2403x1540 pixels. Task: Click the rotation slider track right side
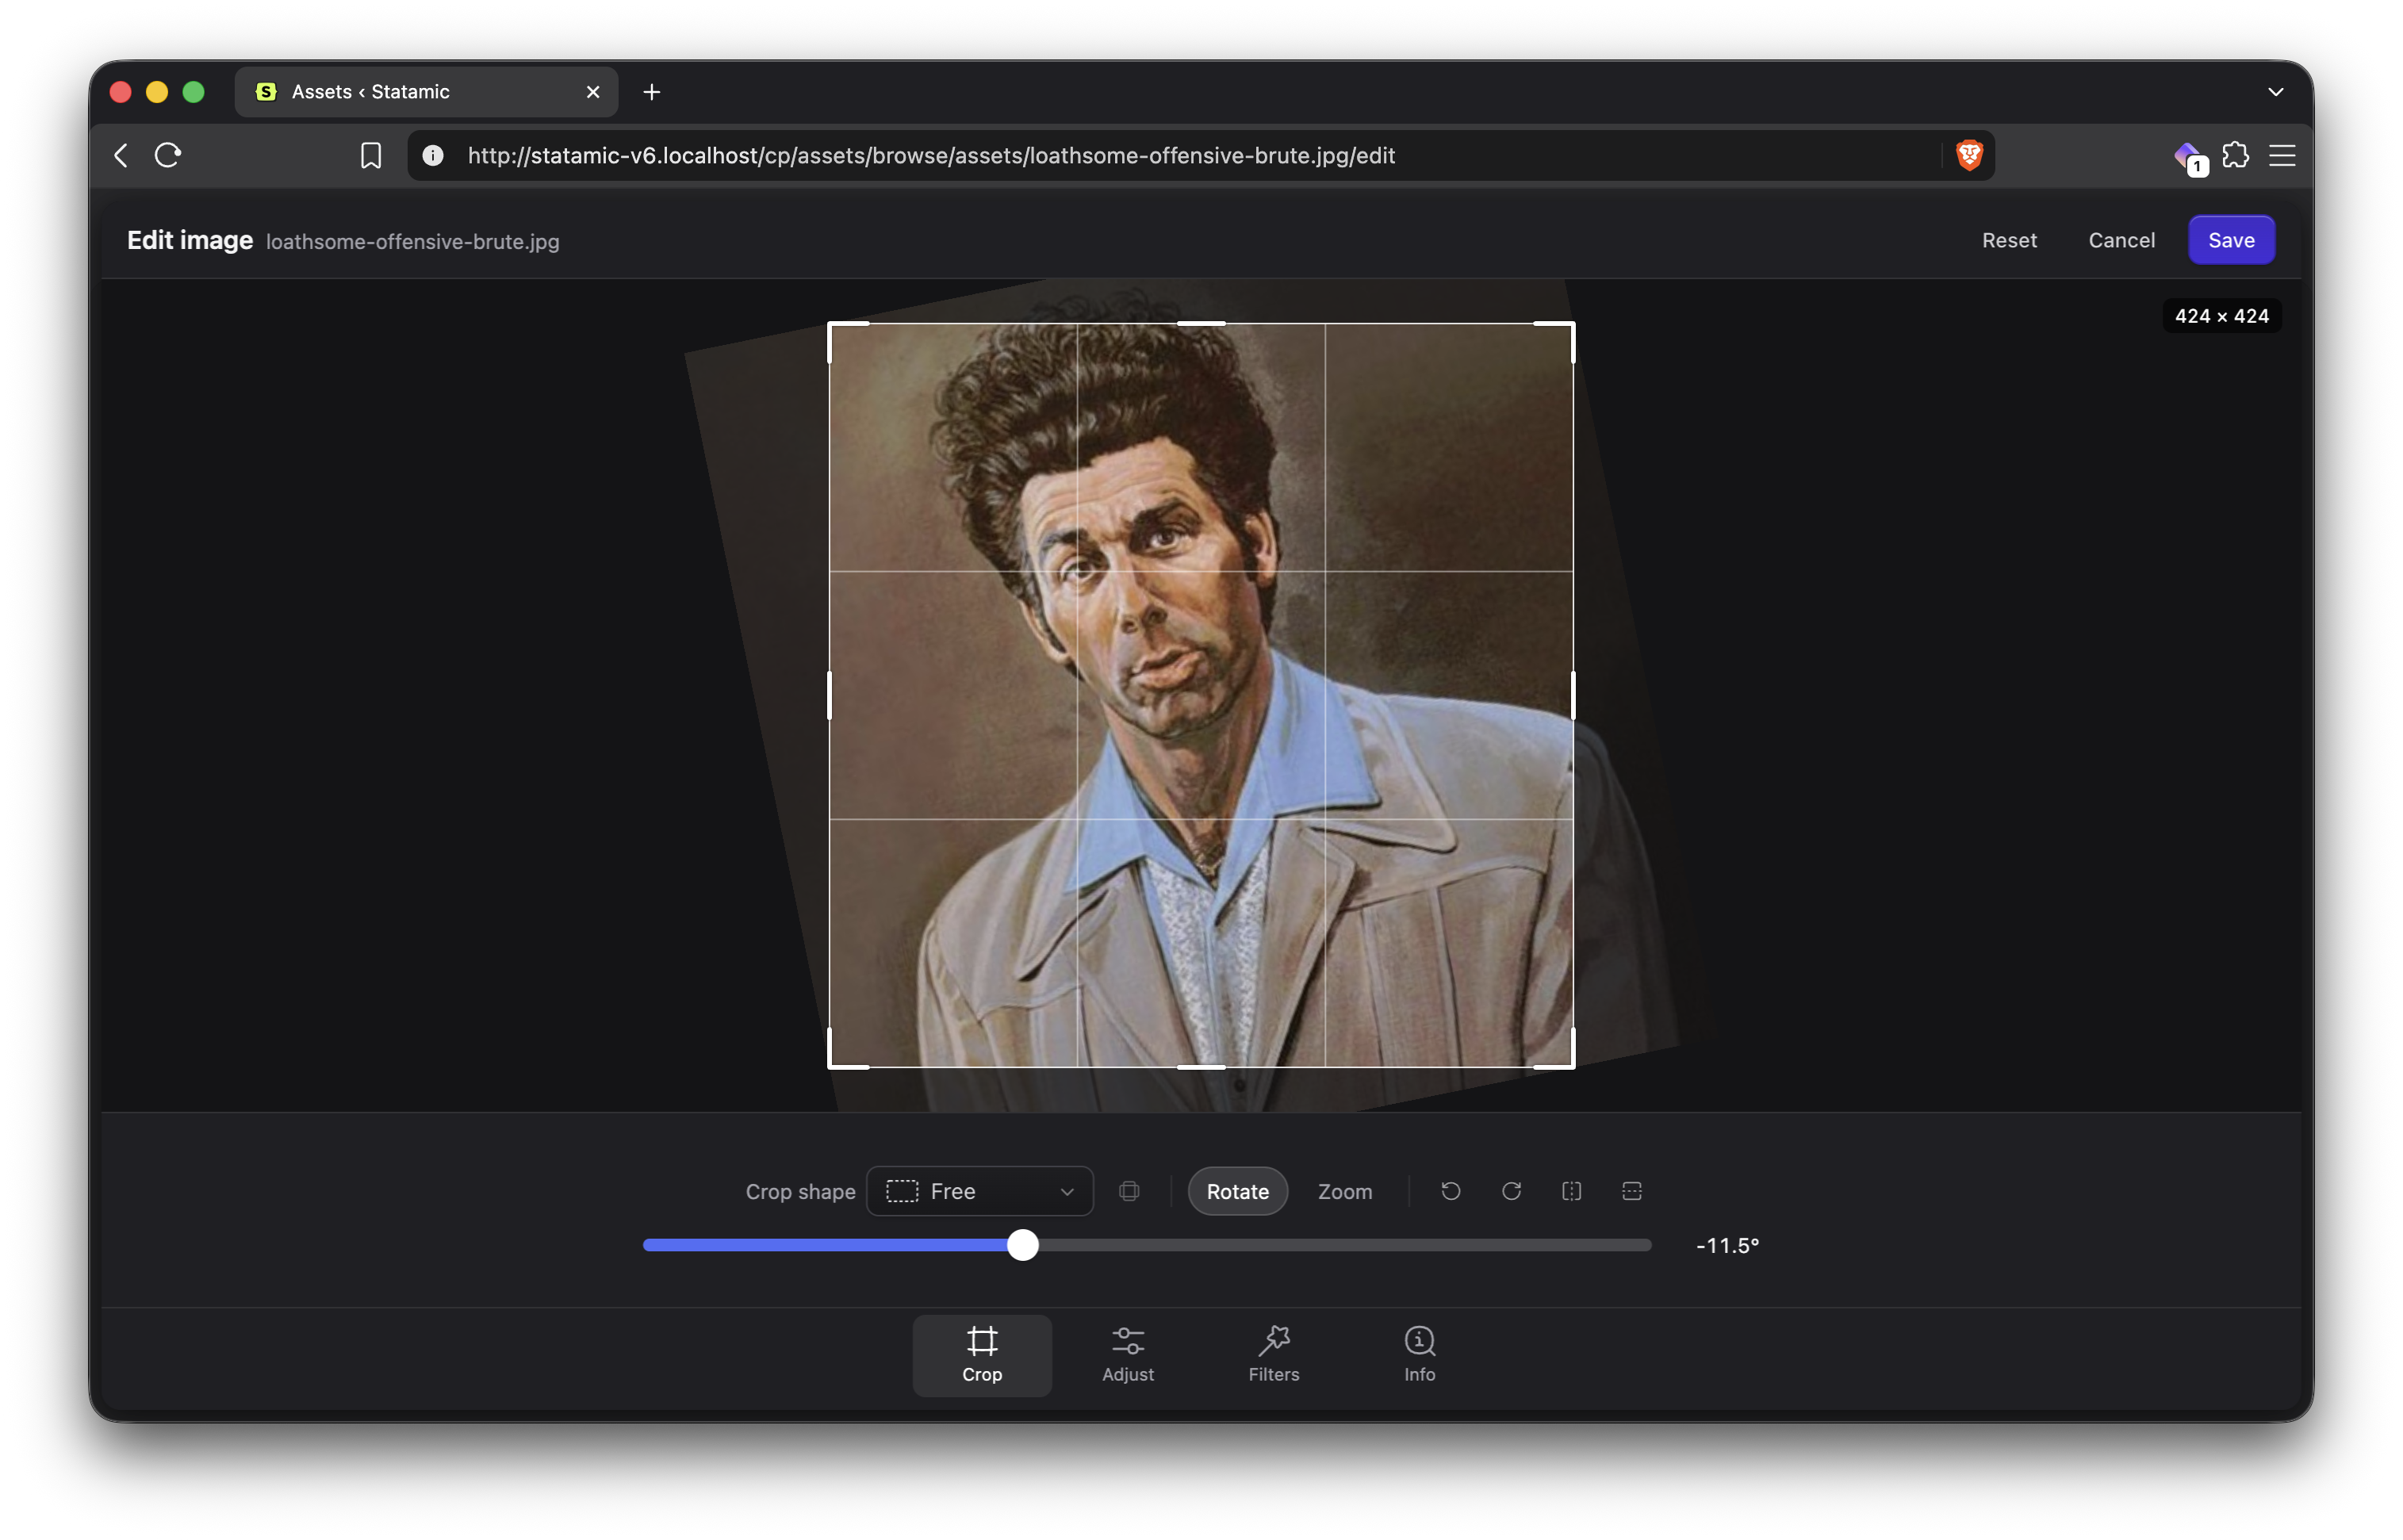pos(1345,1245)
